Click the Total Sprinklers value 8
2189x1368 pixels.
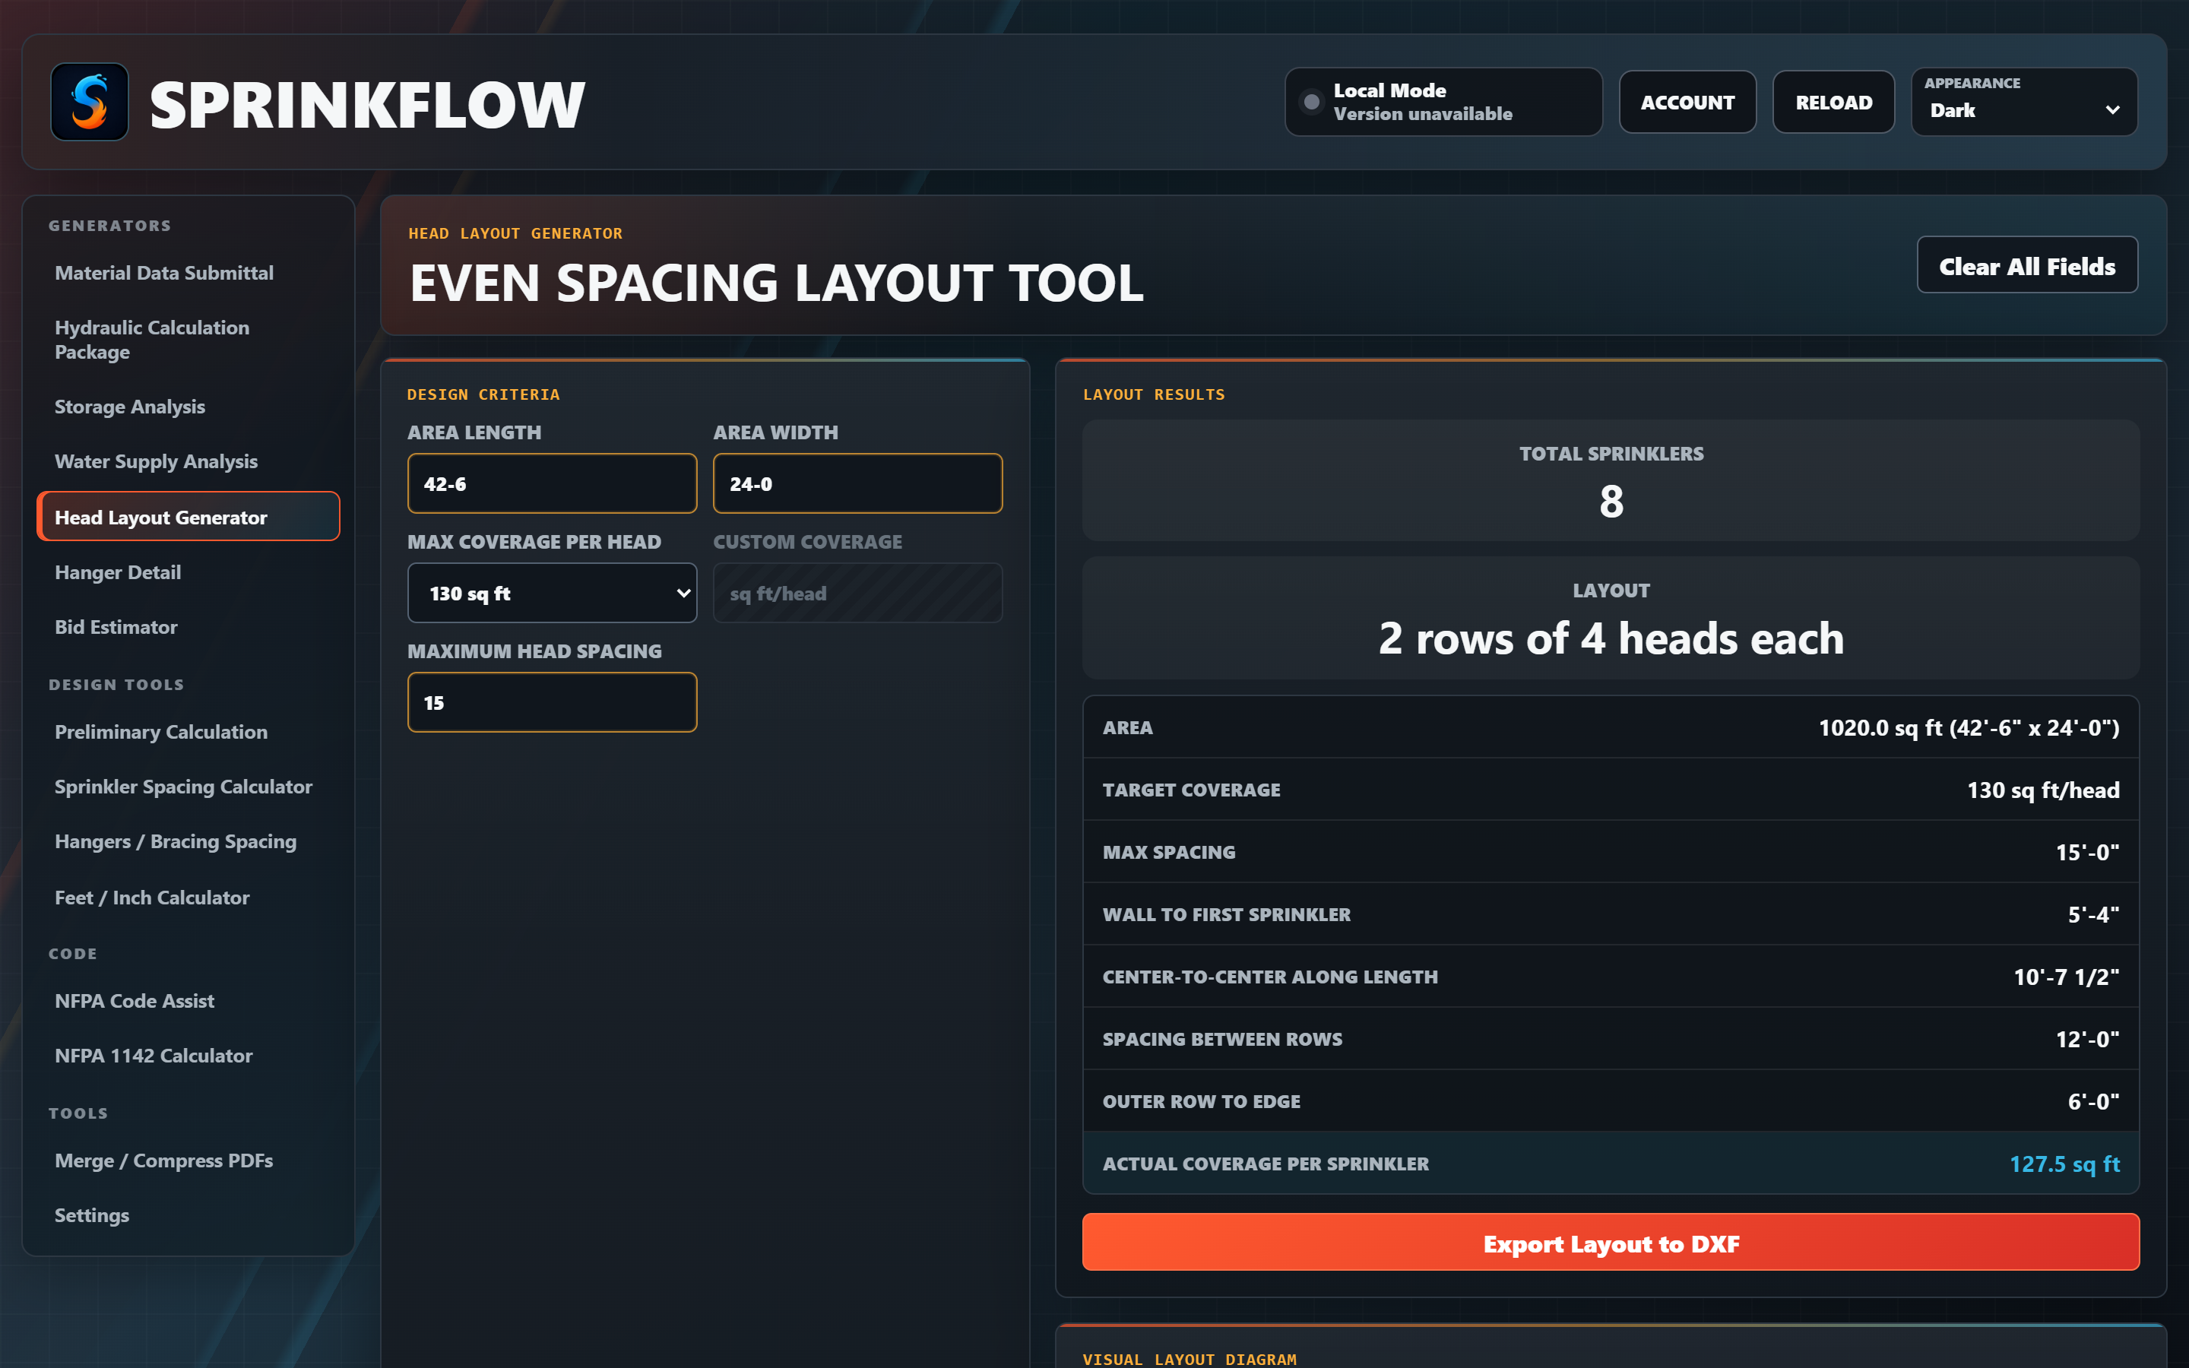[1611, 502]
